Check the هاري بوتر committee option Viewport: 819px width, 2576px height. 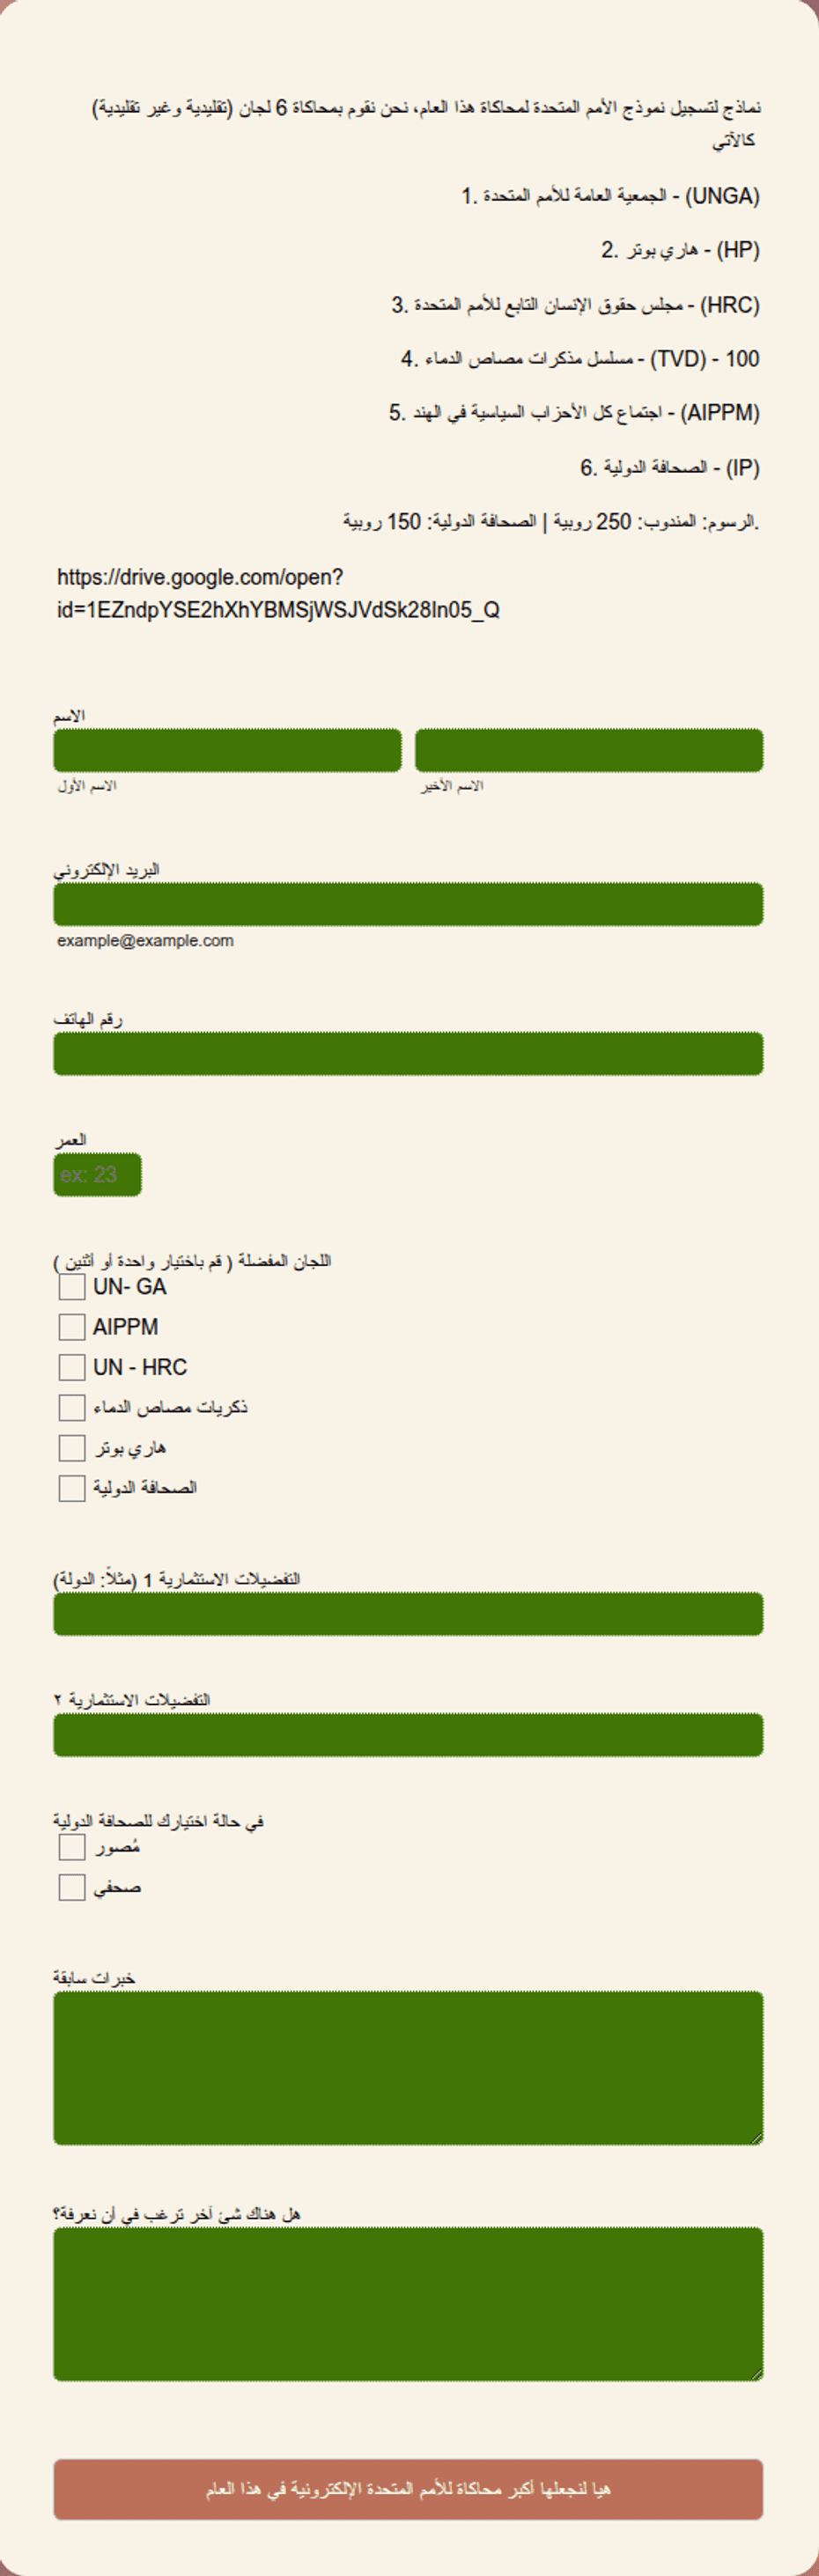71,1448
